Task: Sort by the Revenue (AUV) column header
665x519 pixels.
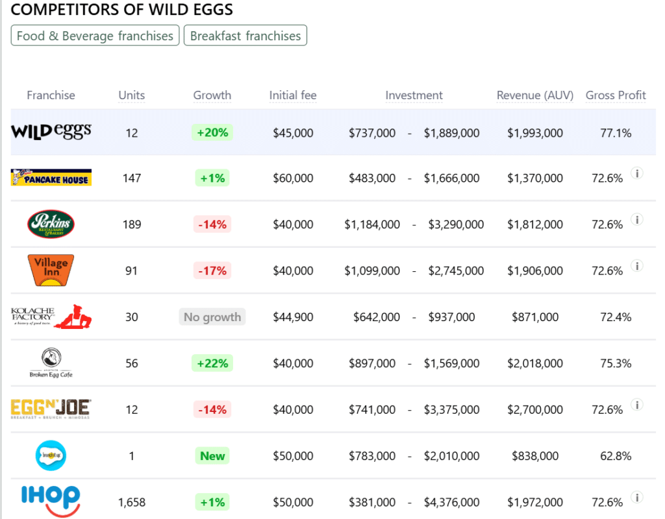Action: tap(535, 95)
